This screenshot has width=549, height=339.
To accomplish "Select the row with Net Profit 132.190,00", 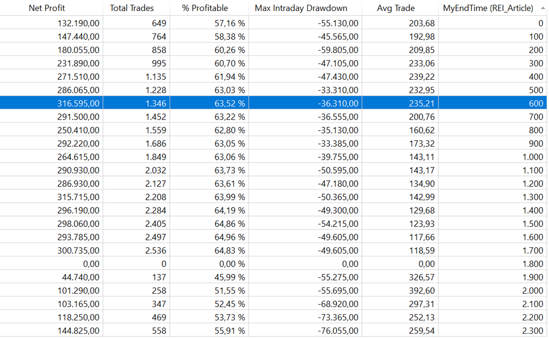I will click(78, 23).
